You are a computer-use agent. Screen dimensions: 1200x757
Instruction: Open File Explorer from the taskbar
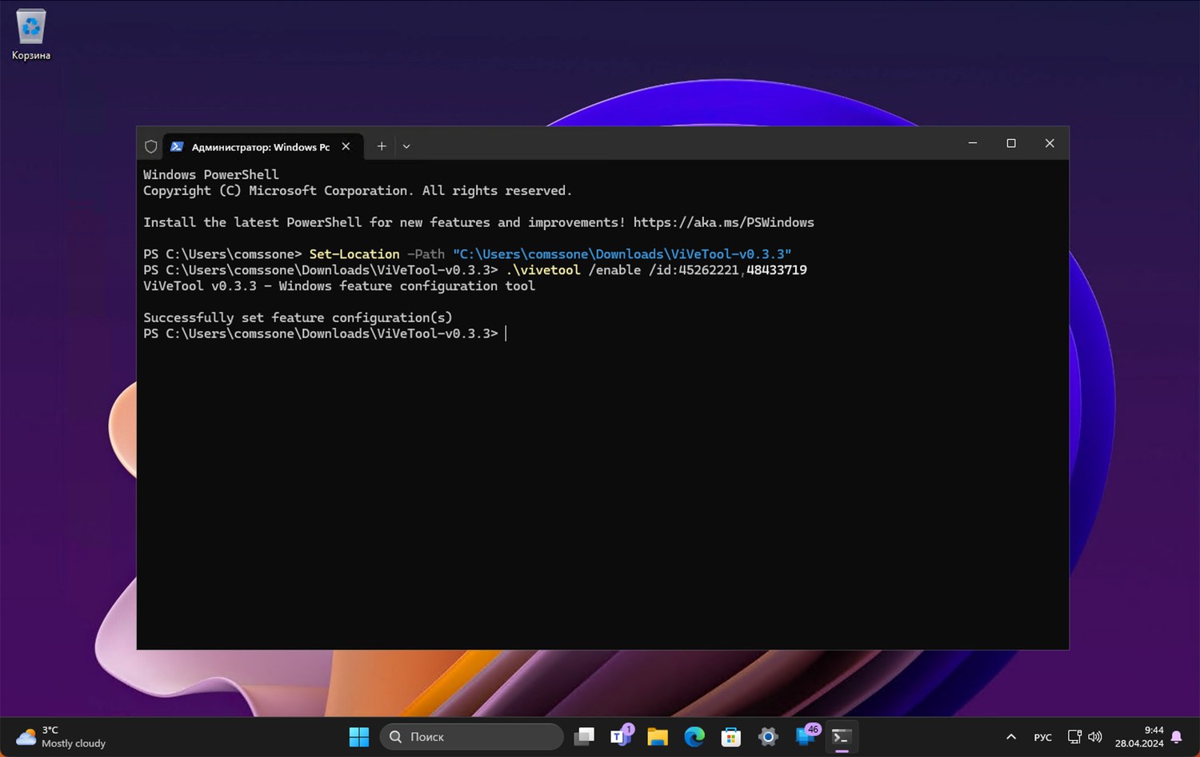coord(658,736)
